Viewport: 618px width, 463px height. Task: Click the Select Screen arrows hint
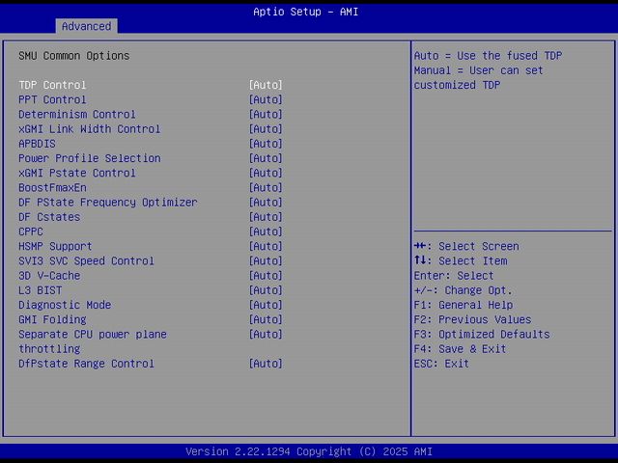(x=466, y=246)
